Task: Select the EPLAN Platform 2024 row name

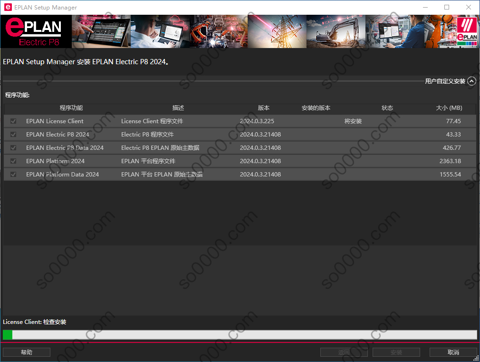Action: tap(56, 161)
